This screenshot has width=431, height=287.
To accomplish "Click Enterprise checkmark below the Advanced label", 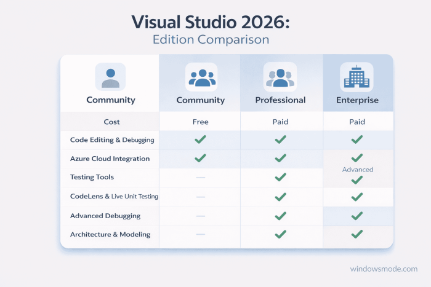I will (356, 180).
